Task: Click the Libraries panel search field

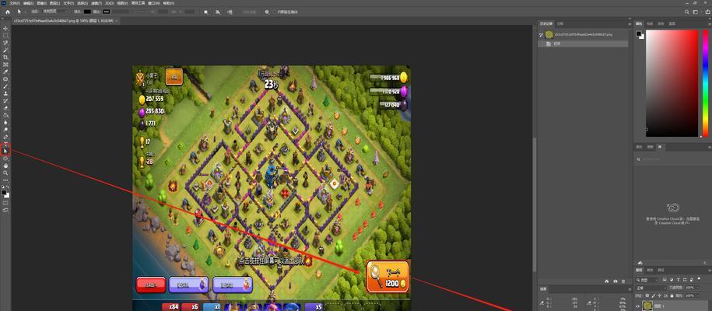Action: pos(672,159)
